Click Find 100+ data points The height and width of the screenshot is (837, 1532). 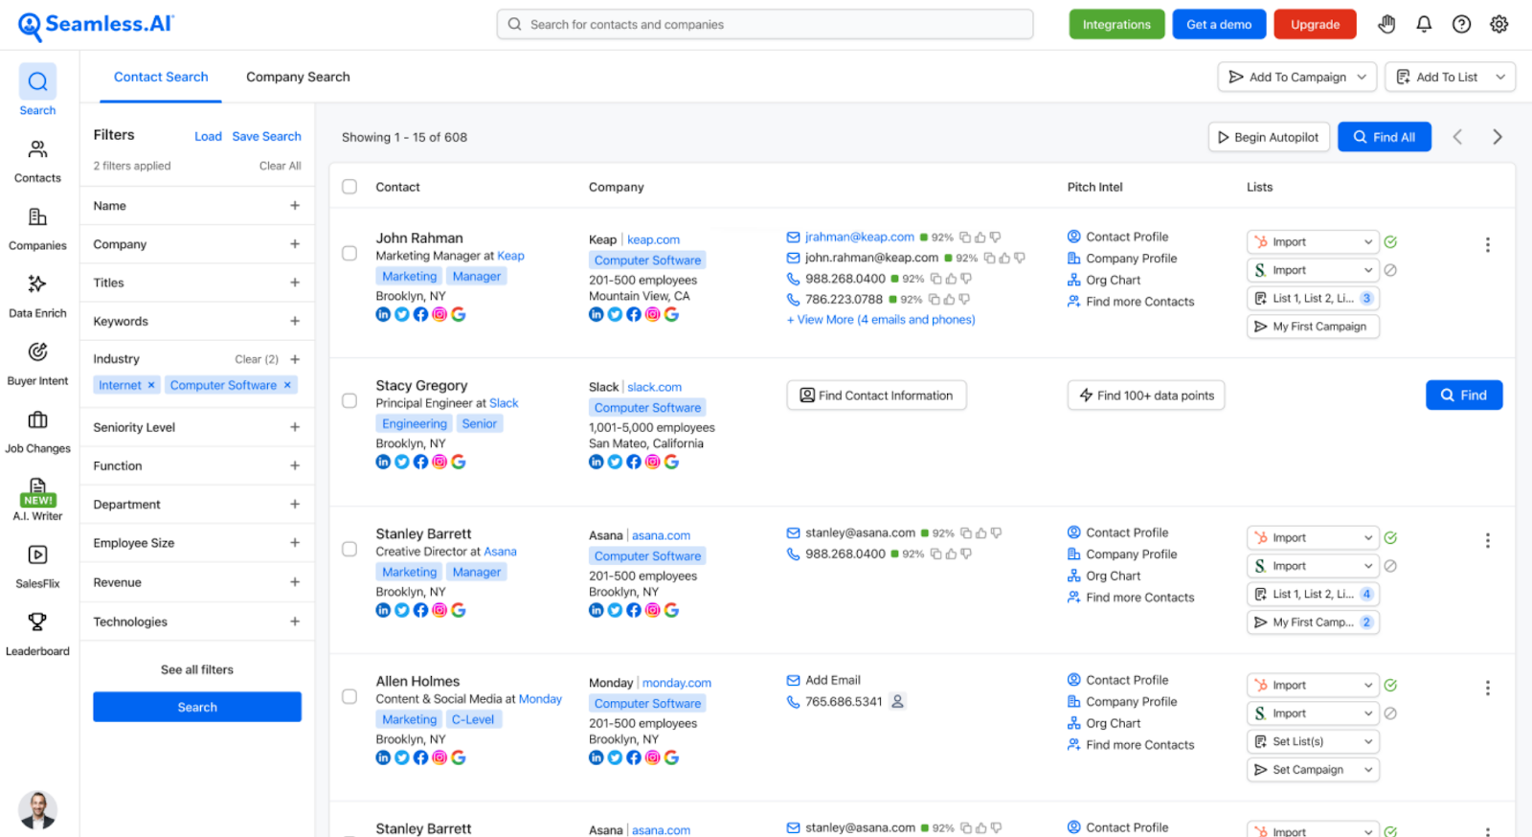[x=1146, y=395]
